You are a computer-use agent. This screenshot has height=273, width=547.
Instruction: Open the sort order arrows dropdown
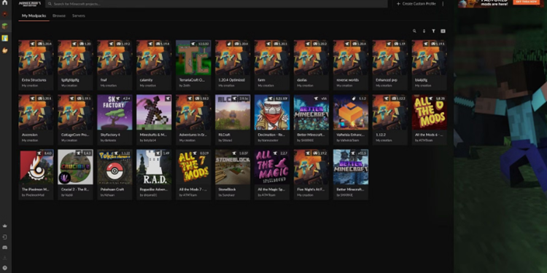click(x=424, y=31)
